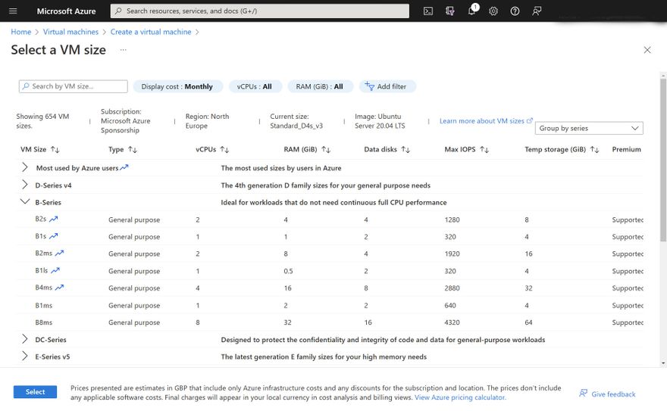Screen dimensions: 667x411
Task: Expand the E-Series v5 group
Action: click(x=25, y=357)
